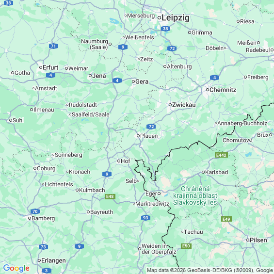This screenshot has width=274, height=274.
Task: Click the E49 route badge
Action: pos(226,219)
